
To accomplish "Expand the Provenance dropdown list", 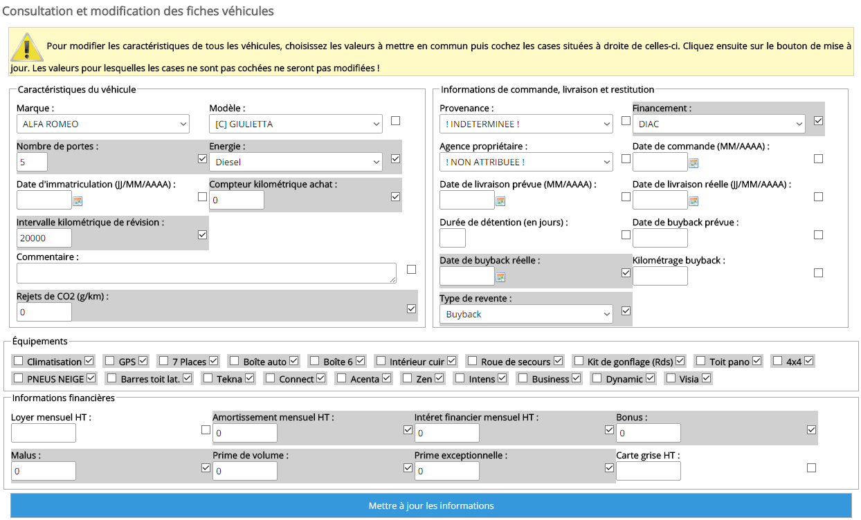I will click(526, 124).
